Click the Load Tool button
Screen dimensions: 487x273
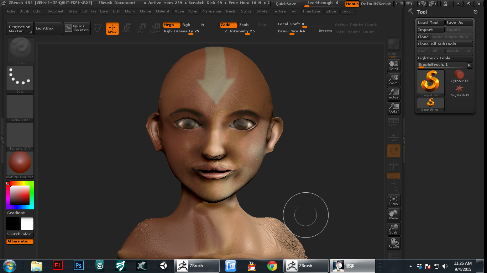431,23
